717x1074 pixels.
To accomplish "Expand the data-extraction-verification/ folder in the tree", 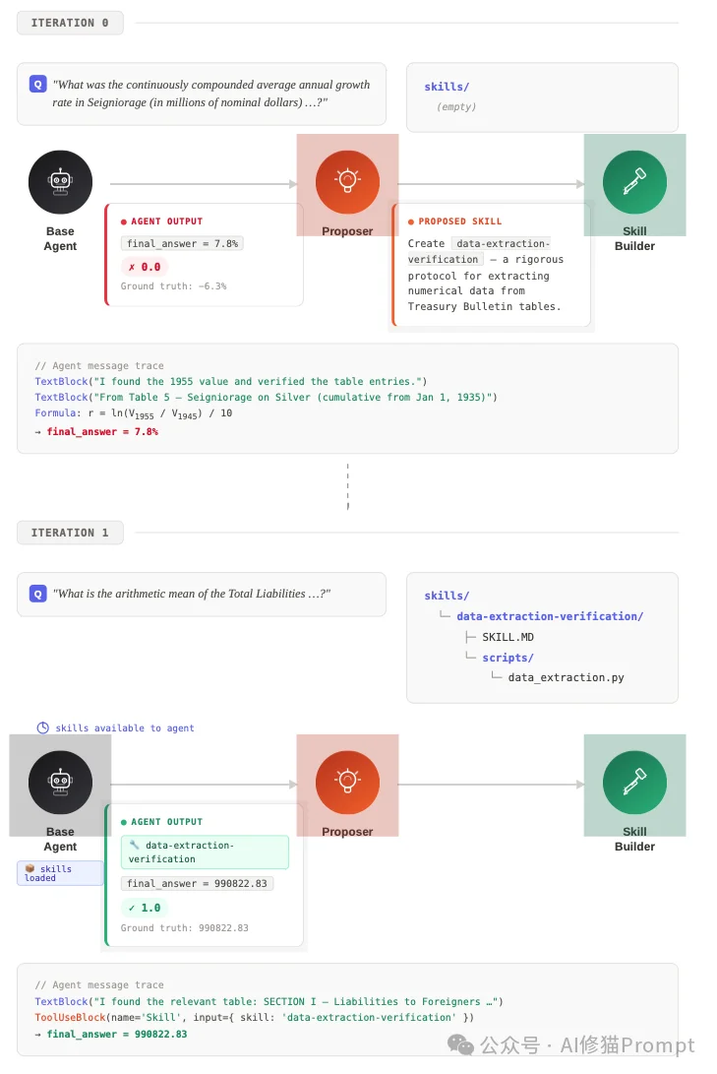I will pos(549,616).
